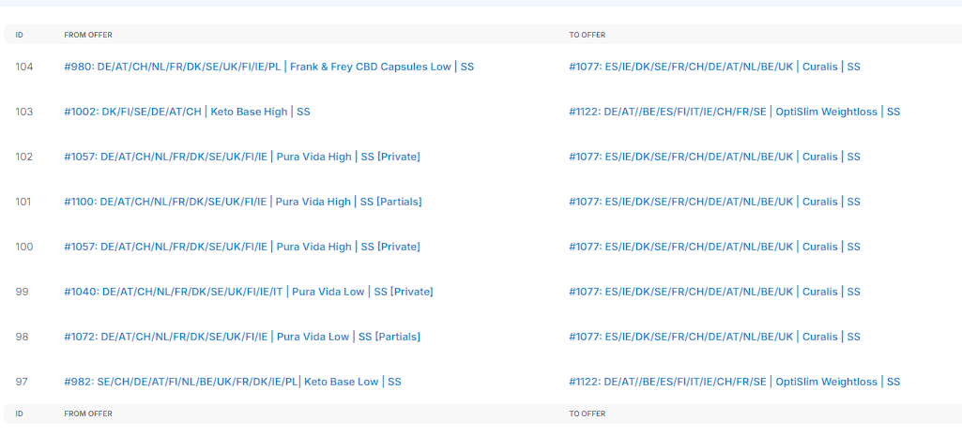Image resolution: width=962 pixels, height=436 pixels.
Task: Click the bottom FROM OFFER footer label
Action: coord(88,413)
